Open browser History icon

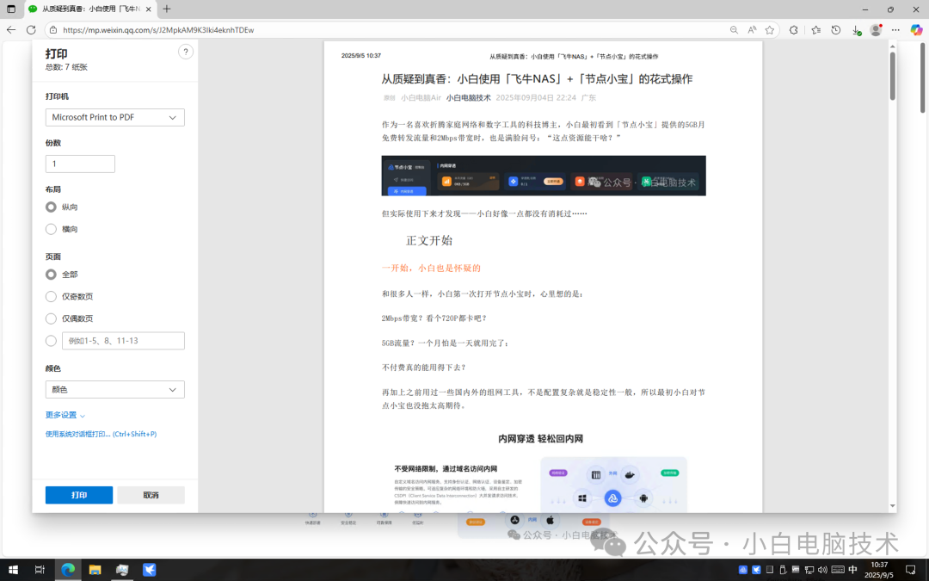tap(836, 29)
